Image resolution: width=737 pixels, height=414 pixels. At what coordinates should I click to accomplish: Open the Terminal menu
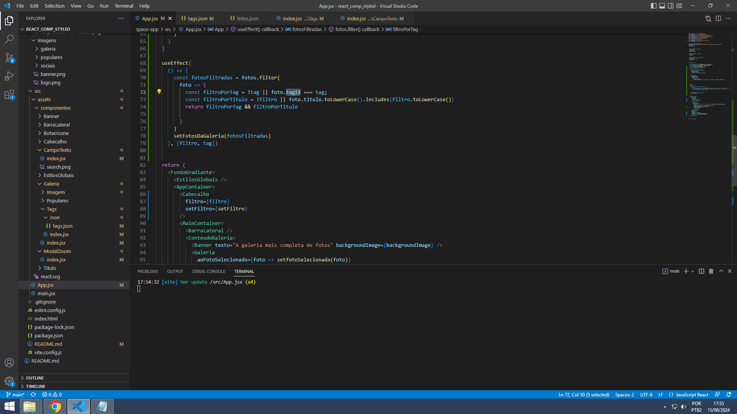(124, 6)
